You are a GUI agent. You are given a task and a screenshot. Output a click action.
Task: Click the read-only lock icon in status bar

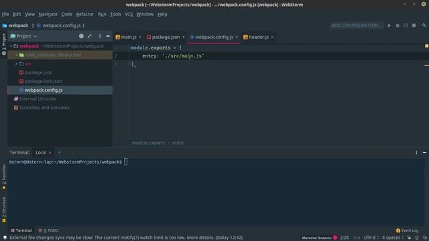[x=409, y=238]
